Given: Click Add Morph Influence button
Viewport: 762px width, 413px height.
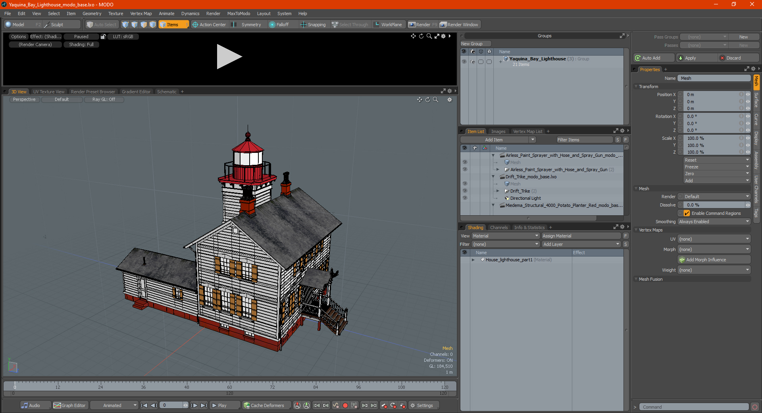Looking at the screenshot, I should pos(714,260).
